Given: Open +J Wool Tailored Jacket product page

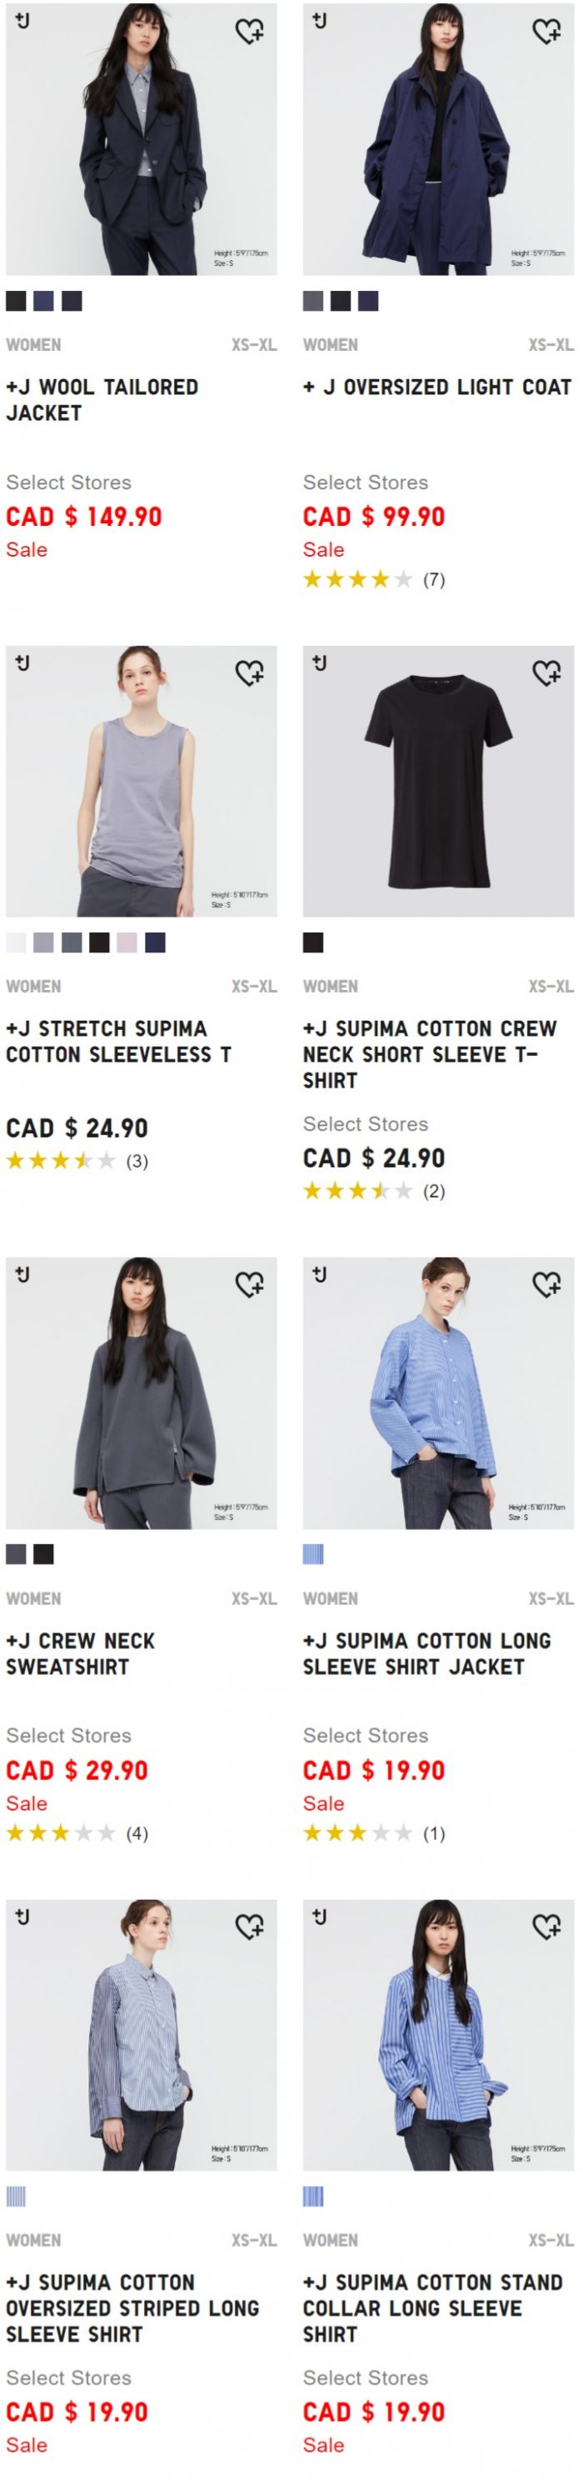Looking at the screenshot, I should (102, 399).
